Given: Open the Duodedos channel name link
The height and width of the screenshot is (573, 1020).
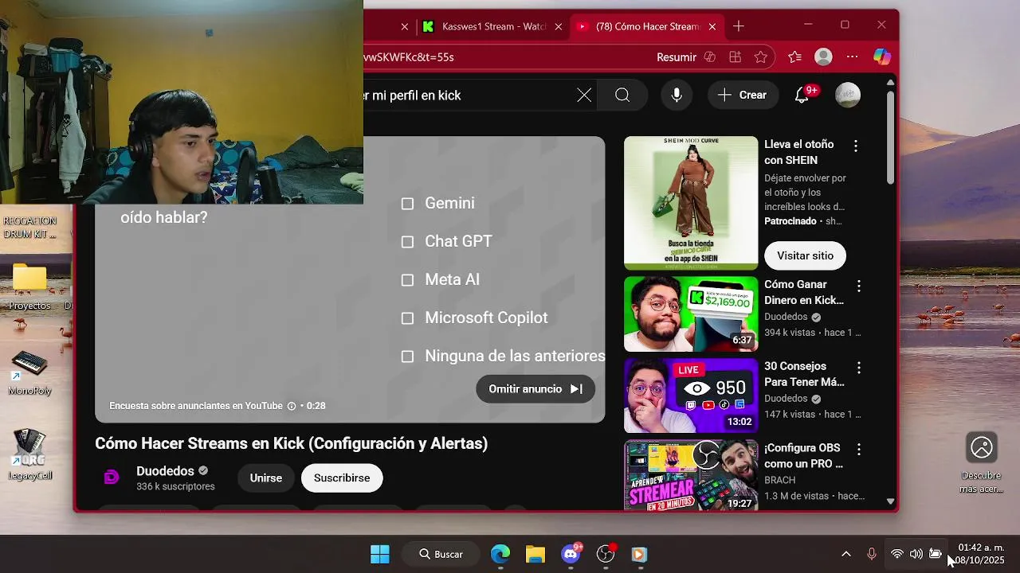Looking at the screenshot, I should [x=165, y=471].
